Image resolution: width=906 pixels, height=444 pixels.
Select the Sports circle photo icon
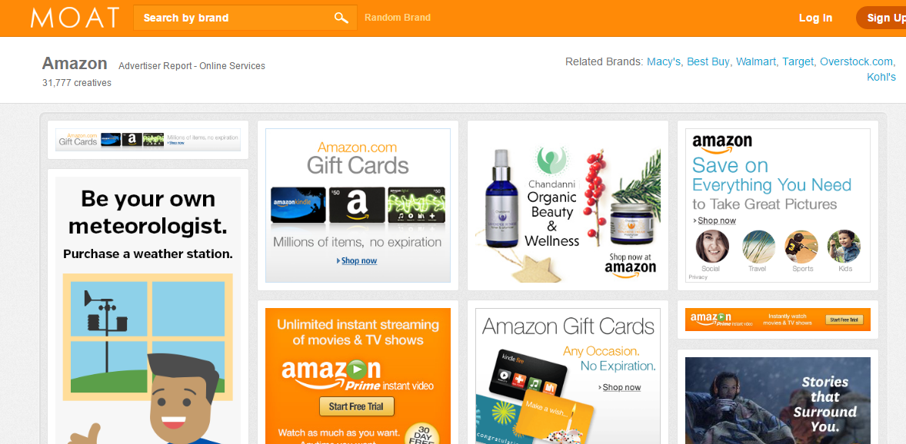pos(801,247)
